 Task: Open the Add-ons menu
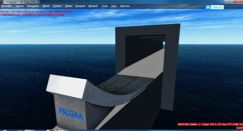point(124,6)
